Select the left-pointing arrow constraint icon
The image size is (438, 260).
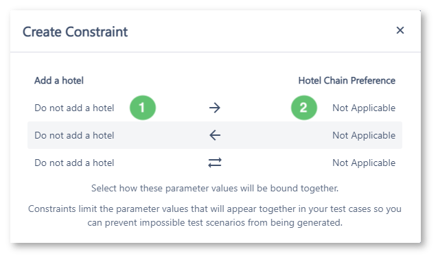(x=214, y=135)
